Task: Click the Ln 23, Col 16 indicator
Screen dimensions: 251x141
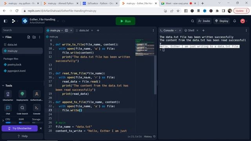Action: (x=135, y=137)
